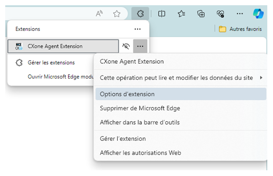Click puzzle icon beside Gérer les extensions

(x=19, y=63)
